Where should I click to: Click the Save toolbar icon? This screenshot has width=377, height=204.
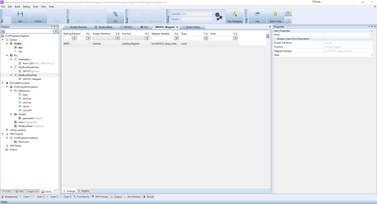20,14
